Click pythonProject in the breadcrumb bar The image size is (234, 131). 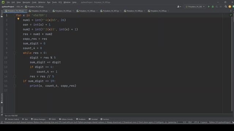8,7
